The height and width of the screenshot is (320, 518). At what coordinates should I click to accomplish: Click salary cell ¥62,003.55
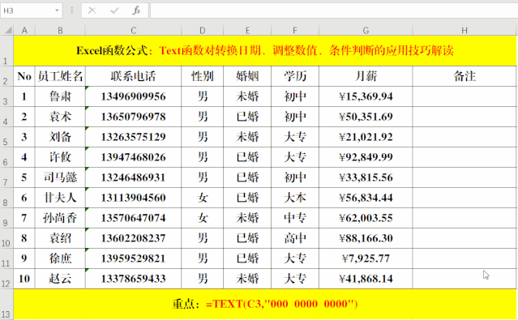point(366,218)
